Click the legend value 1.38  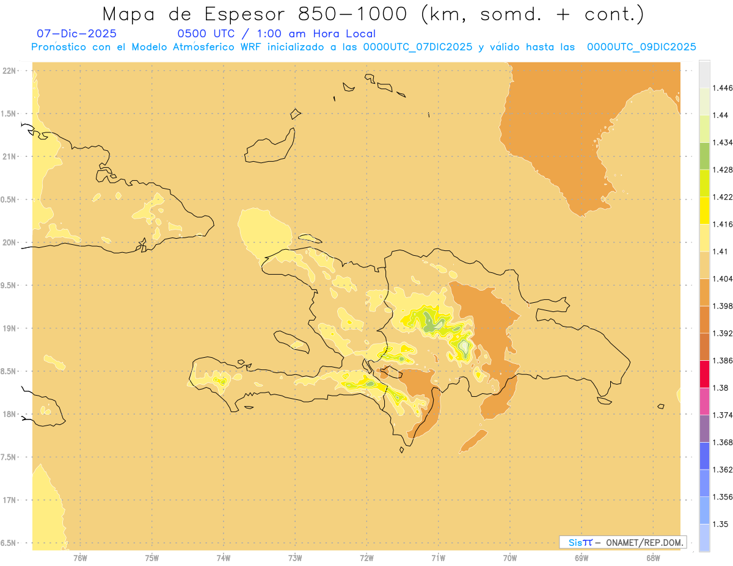click(x=720, y=388)
